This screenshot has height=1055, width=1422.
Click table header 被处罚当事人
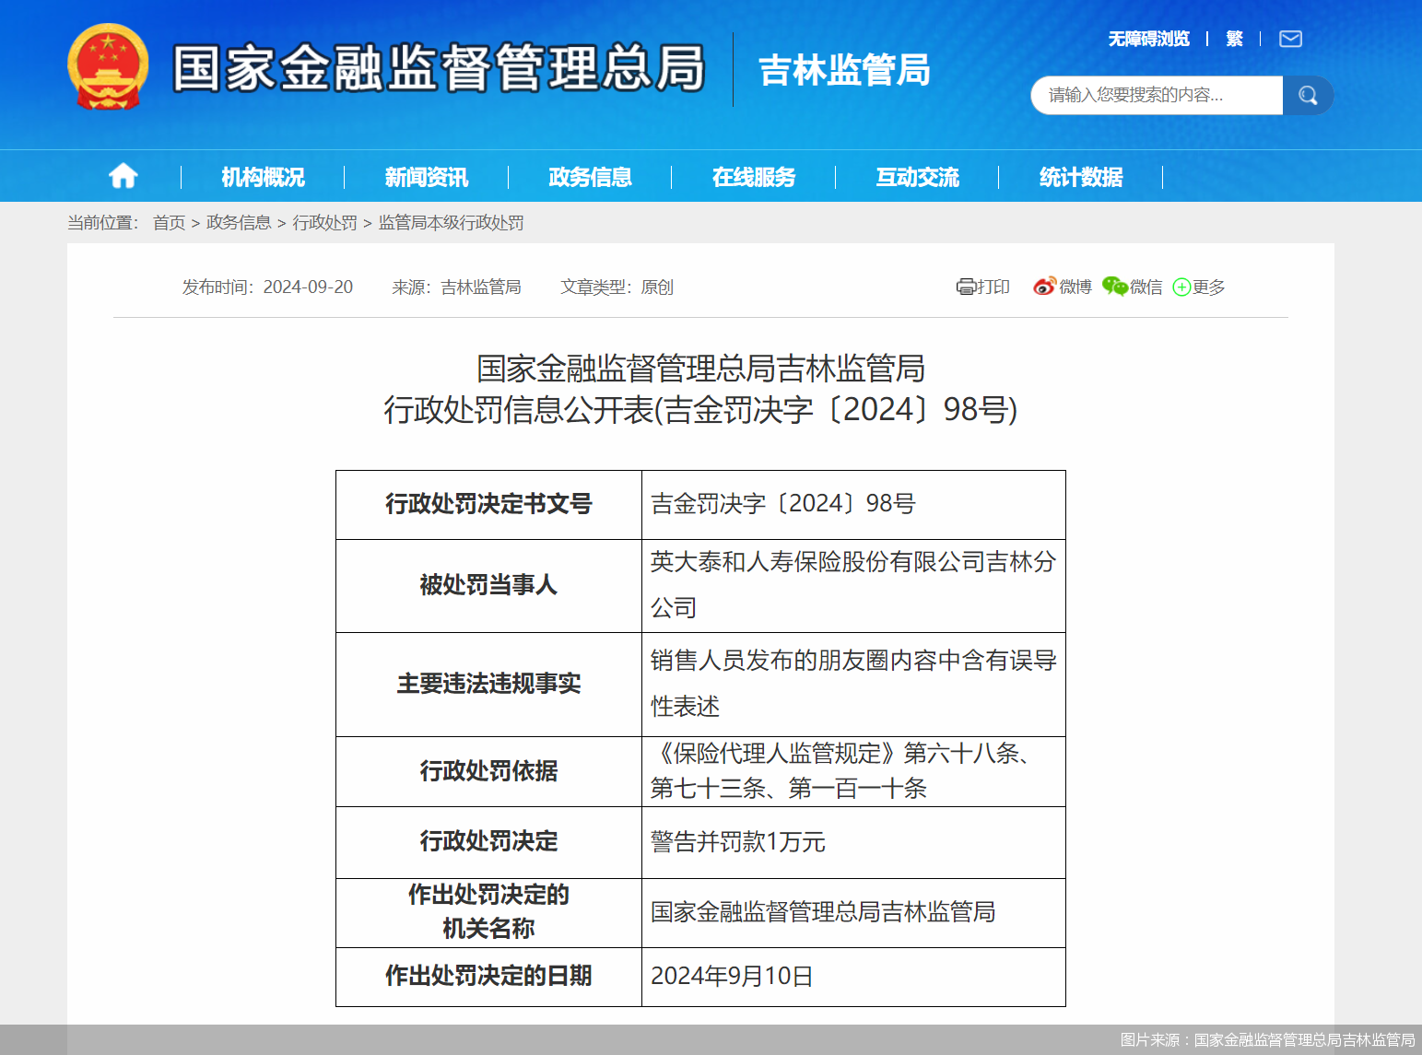point(488,585)
